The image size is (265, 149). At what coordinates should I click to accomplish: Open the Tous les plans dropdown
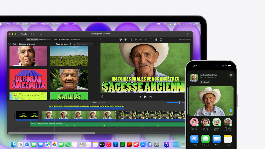coord(62,44)
